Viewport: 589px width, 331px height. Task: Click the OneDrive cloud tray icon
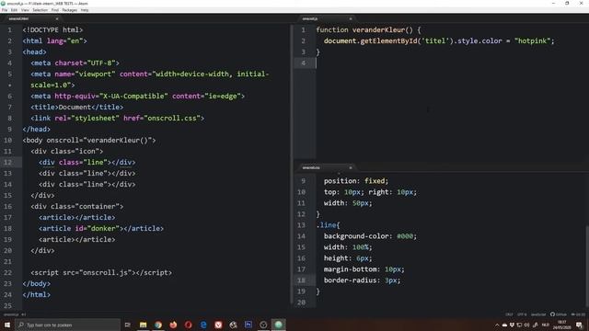(x=504, y=325)
